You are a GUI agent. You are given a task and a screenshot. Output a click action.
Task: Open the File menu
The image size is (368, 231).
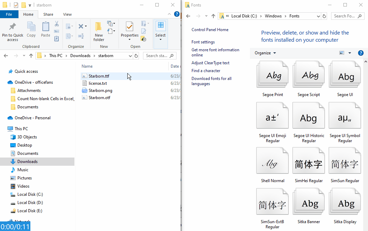[x=9, y=14]
